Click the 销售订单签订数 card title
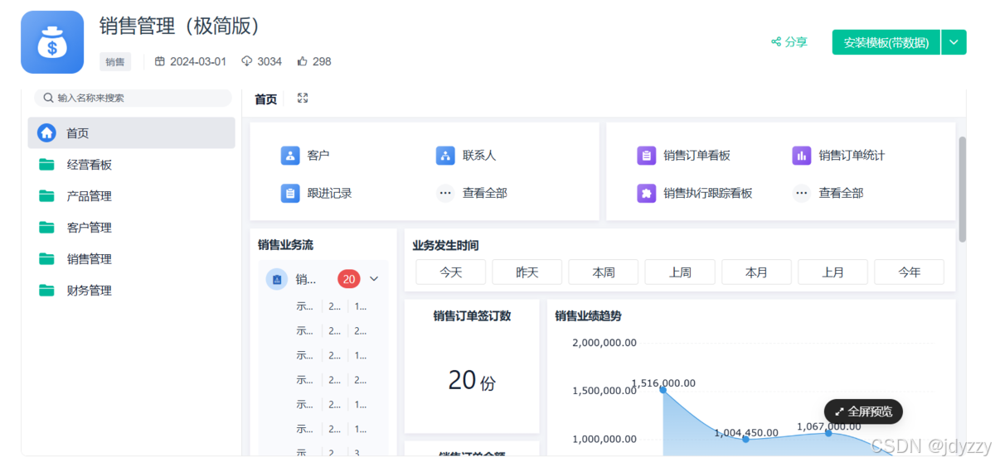The image size is (995, 462). (472, 315)
